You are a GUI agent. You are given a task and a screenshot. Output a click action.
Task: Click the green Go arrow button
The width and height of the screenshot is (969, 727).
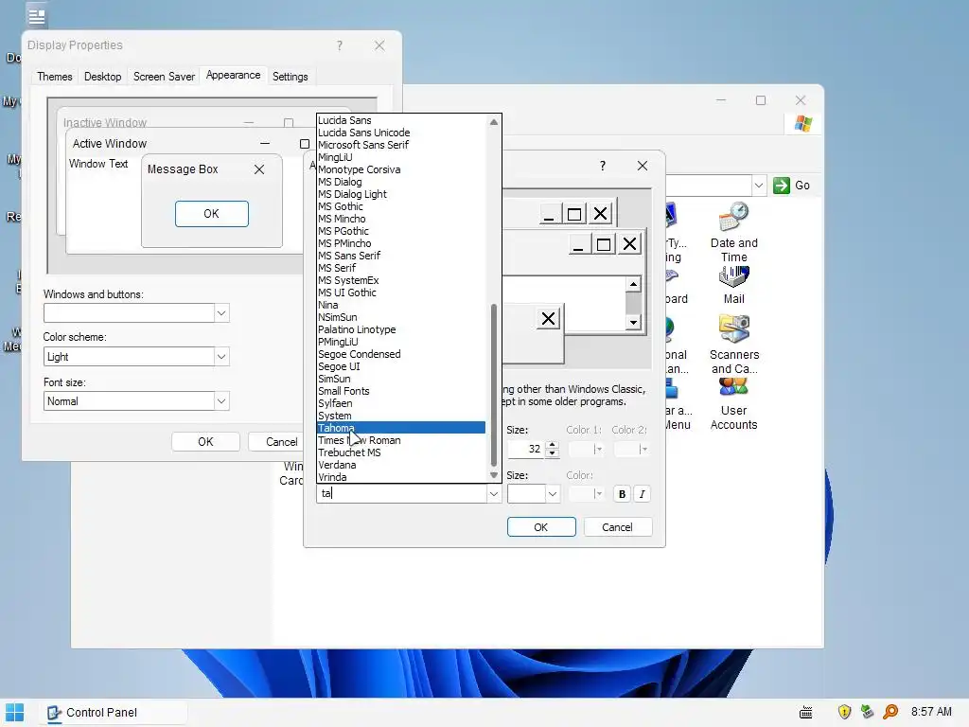[781, 185]
